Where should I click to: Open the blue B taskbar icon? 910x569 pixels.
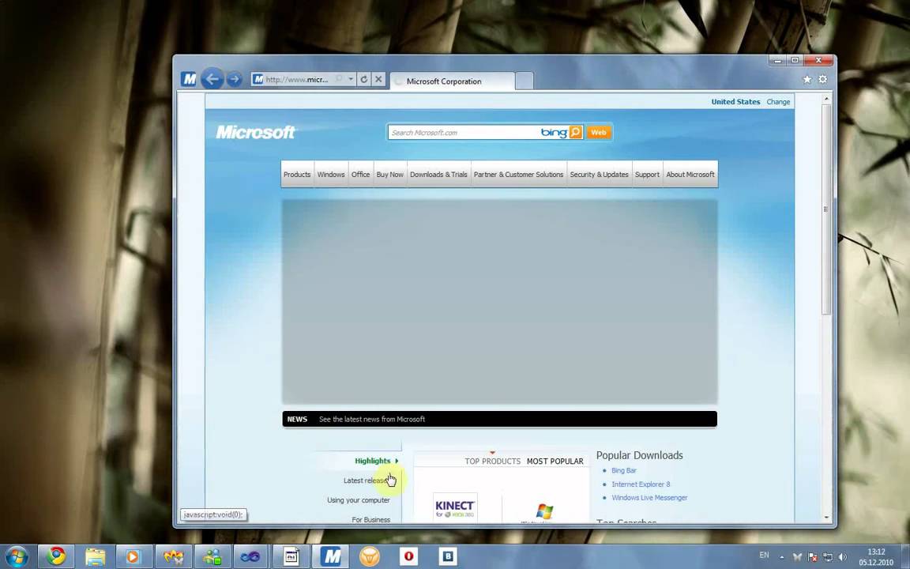tap(447, 556)
